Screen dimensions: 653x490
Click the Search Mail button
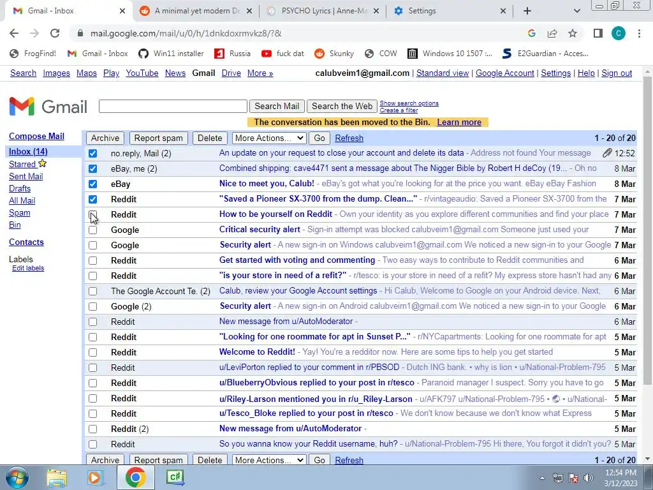click(277, 107)
